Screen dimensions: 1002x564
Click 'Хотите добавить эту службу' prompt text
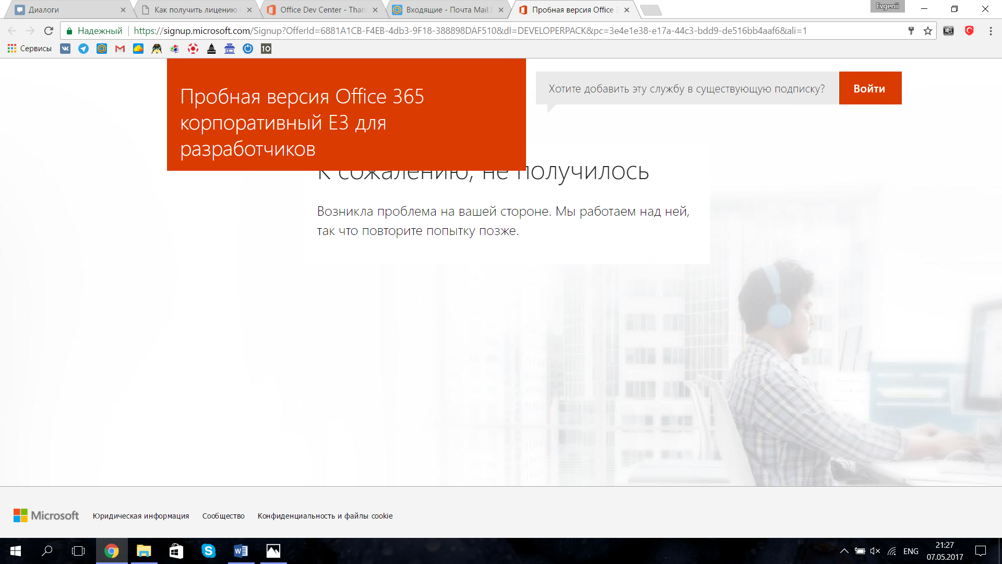point(687,89)
